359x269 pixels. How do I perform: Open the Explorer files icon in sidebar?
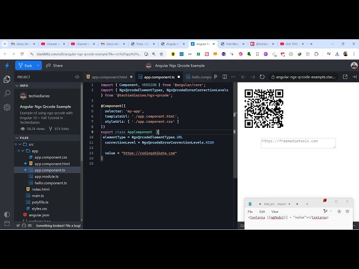[7, 80]
